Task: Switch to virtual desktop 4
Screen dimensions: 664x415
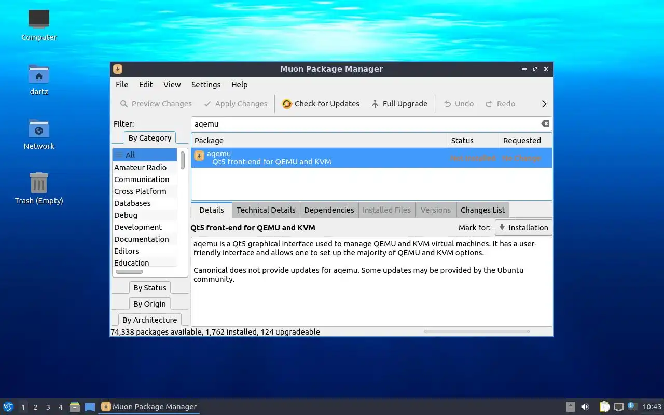Action: pos(60,407)
